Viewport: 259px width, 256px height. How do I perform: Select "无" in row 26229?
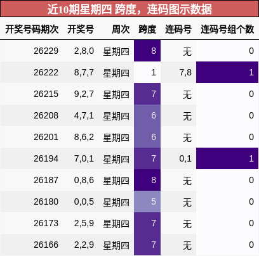[187, 51]
